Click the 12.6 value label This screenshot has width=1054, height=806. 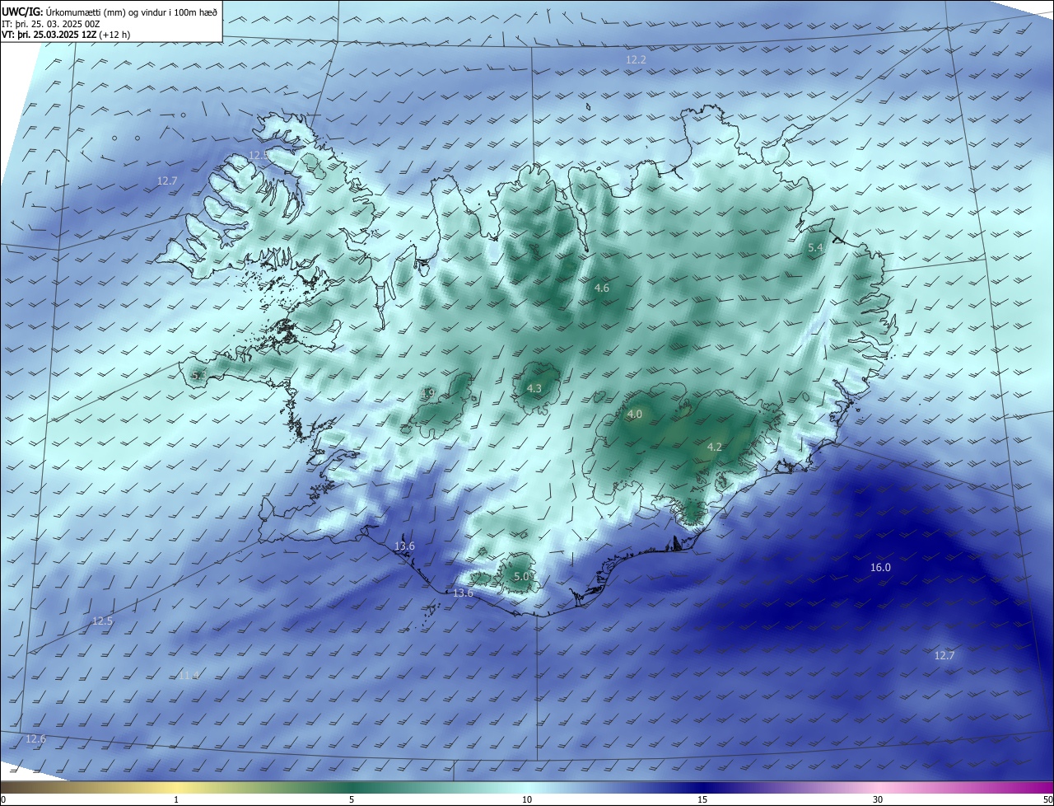pyautogui.click(x=35, y=738)
